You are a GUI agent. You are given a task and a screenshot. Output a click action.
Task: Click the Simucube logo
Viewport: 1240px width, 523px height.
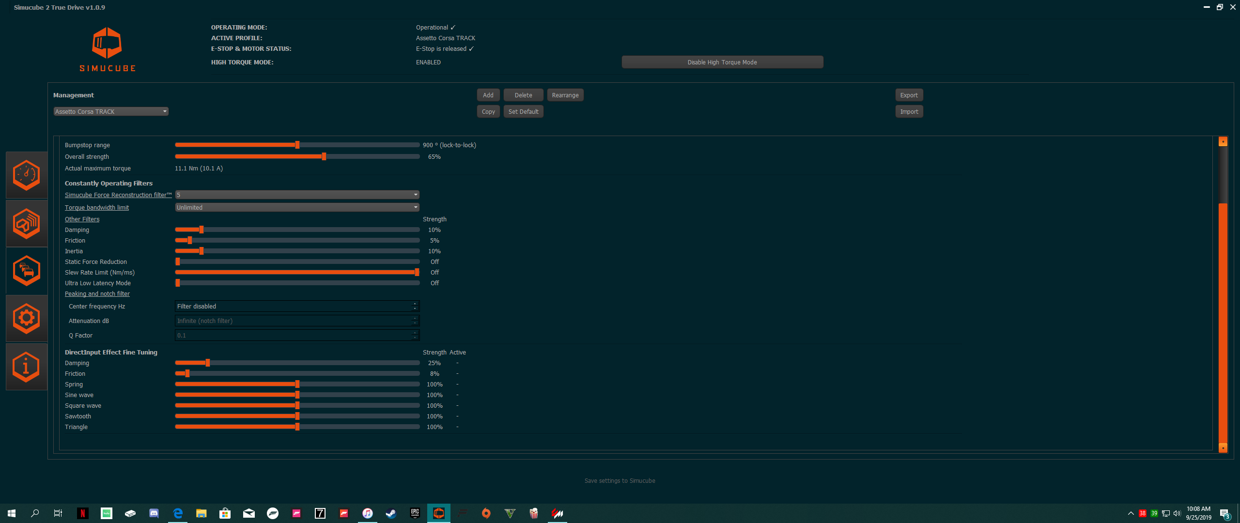(107, 49)
